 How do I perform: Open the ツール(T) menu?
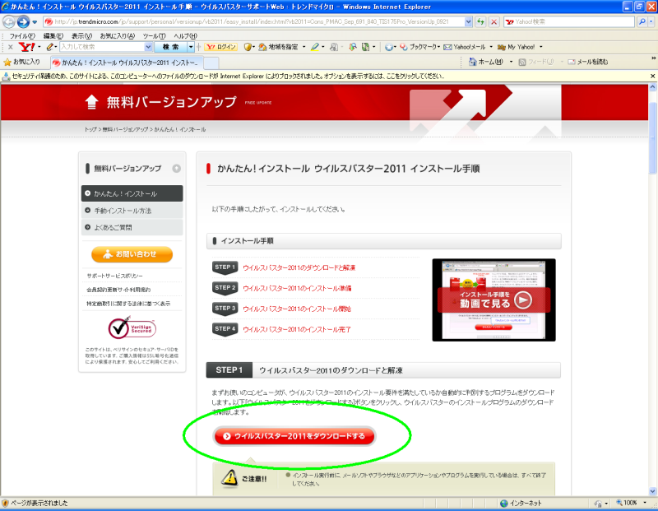(154, 36)
